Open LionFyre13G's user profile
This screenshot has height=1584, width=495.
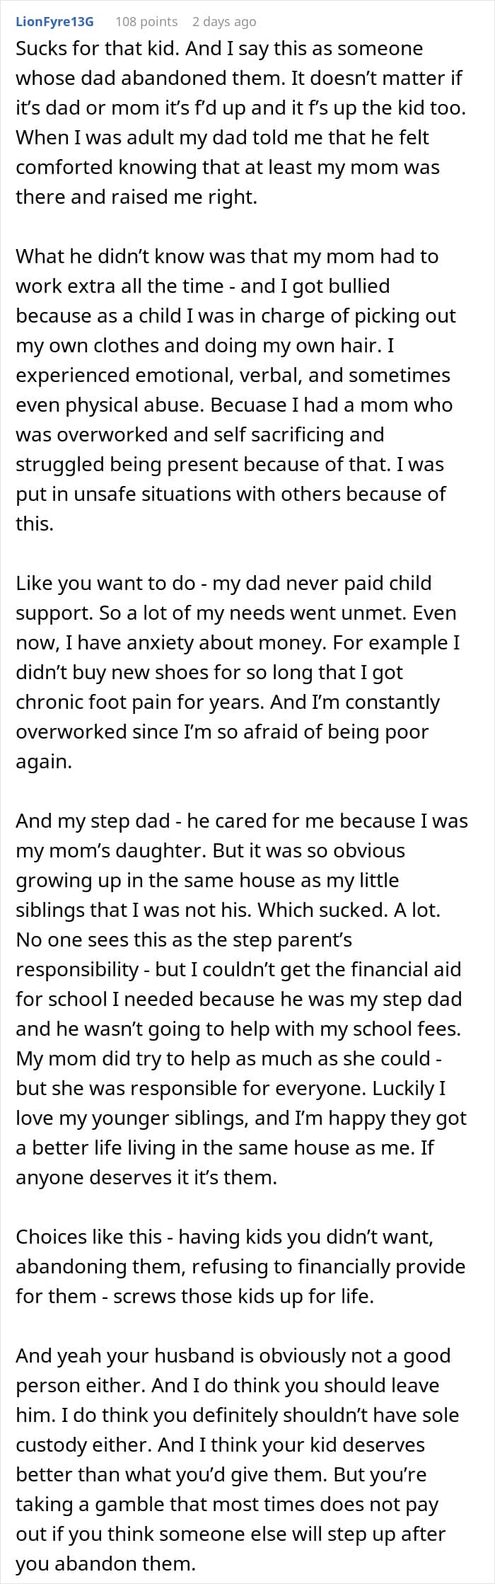(x=54, y=22)
